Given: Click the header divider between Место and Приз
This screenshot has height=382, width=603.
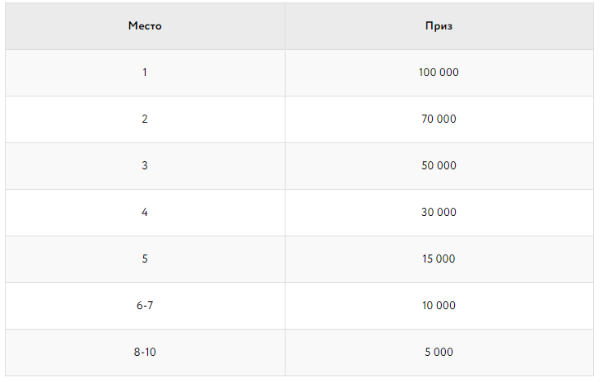Looking at the screenshot, I should (285, 26).
